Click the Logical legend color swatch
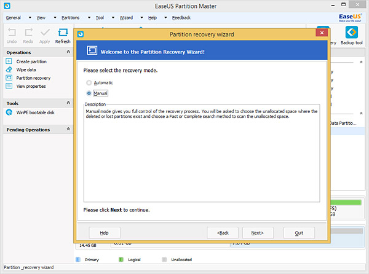Screen dimensions: 369x274 point(121,259)
